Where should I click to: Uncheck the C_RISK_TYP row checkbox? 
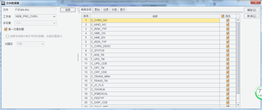pos(228,29)
